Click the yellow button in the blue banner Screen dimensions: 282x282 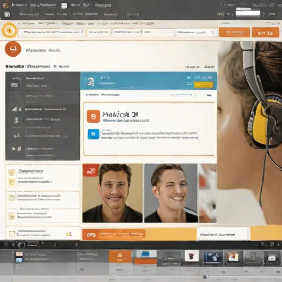203,85
